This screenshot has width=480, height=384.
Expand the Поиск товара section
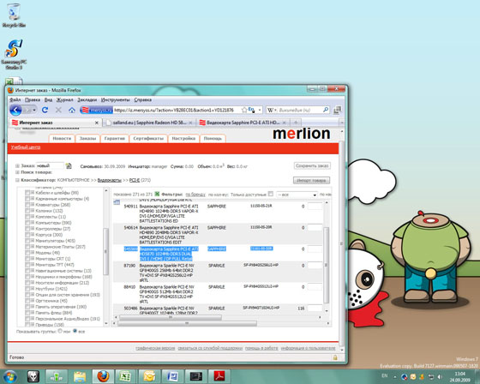pyautogui.click(x=17, y=172)
